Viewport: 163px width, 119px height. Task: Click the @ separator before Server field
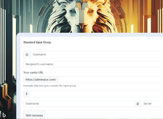137,104
